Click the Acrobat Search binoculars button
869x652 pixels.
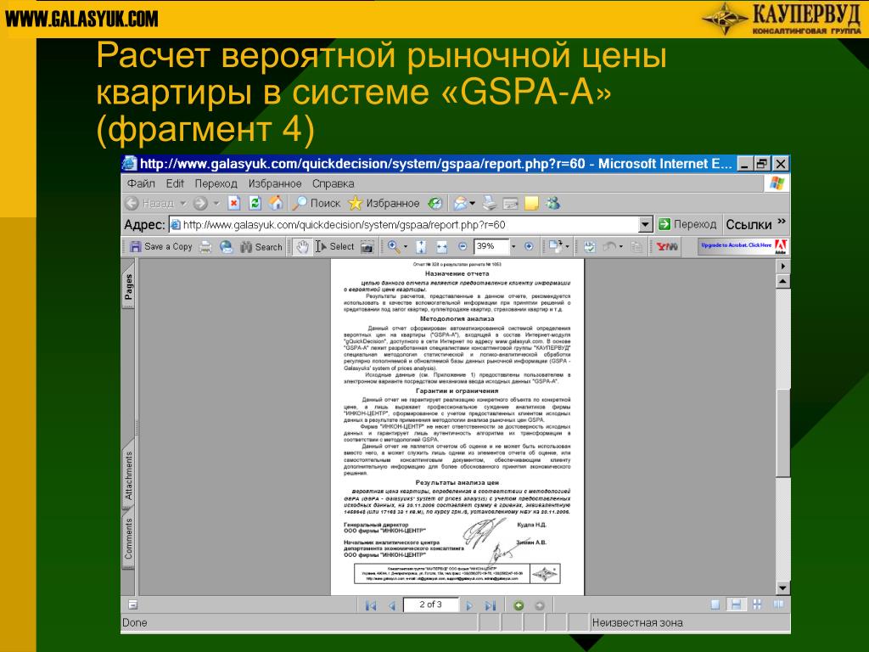click(261, 247)
